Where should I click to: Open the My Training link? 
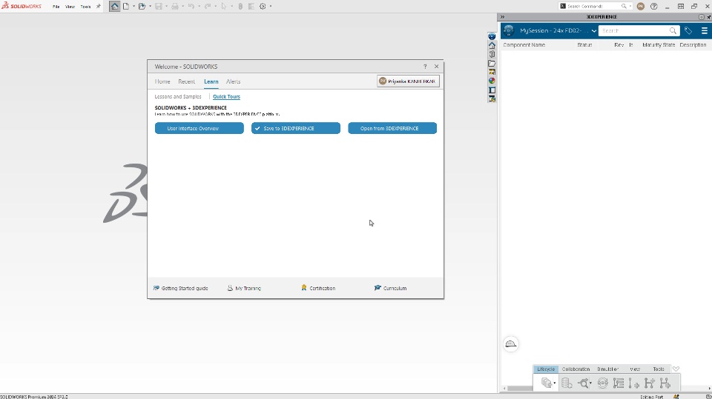click(x=244, y=289)
